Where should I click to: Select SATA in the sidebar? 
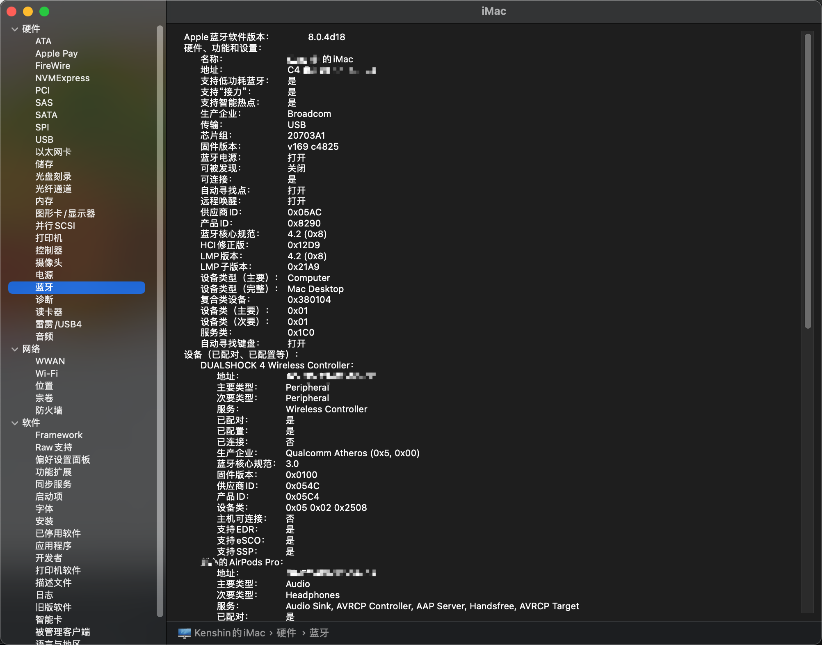coord(46,115)
